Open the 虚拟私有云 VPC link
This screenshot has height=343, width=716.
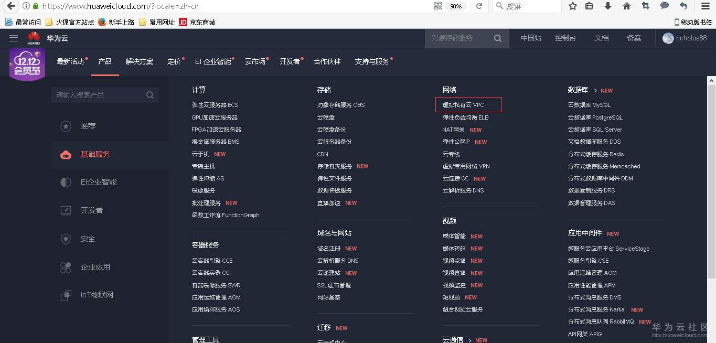pos(464,104)
